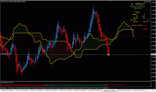Image resolution: width=156 pixels, height=92 pixels.
Task: Click the Pips / bar label
Action: pyautogui.click(x=133, y=20)
